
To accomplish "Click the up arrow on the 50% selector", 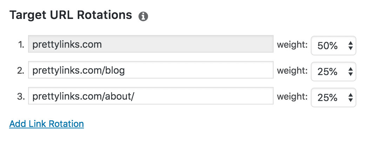I will click(x=350, y=43).
